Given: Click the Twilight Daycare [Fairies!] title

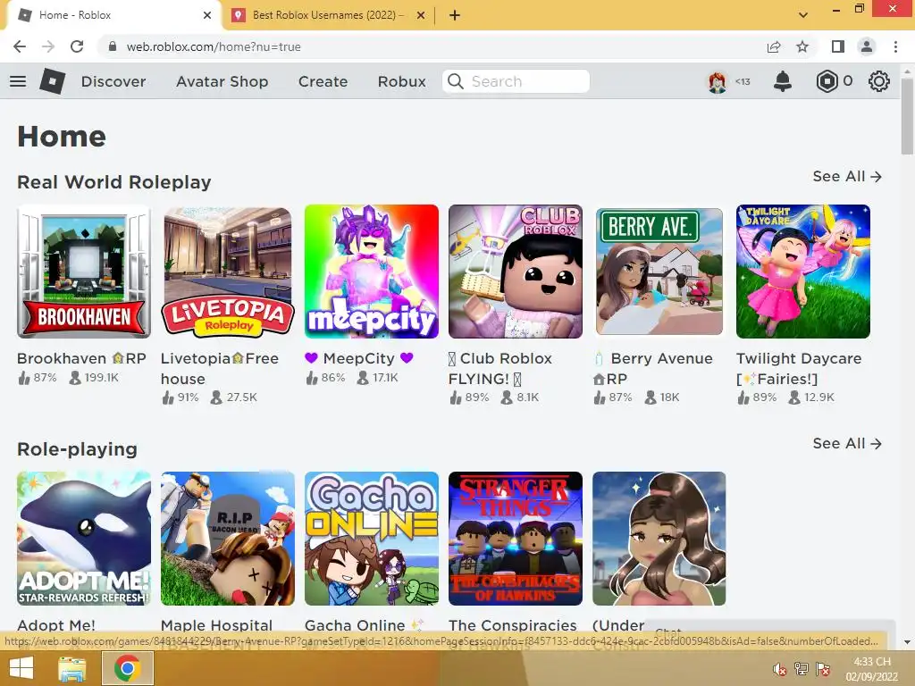Looking at the screenshot, I should [x=798, y=369].
